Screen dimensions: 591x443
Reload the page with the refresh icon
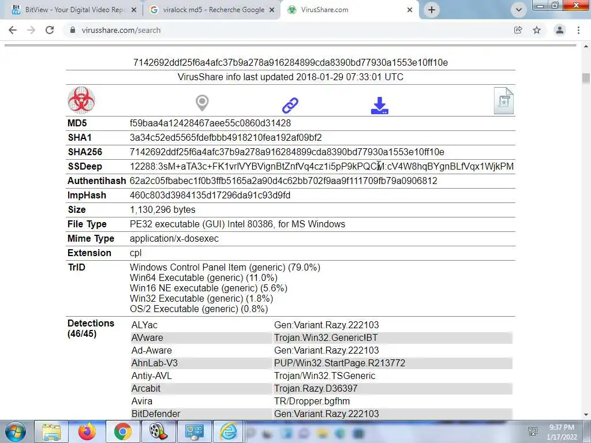pyautogui.click(x=50, y=30)
